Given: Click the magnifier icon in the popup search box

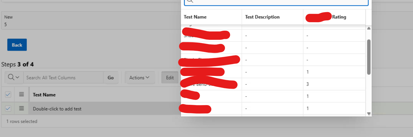Looking at the screenshot, I should (190, 1).
